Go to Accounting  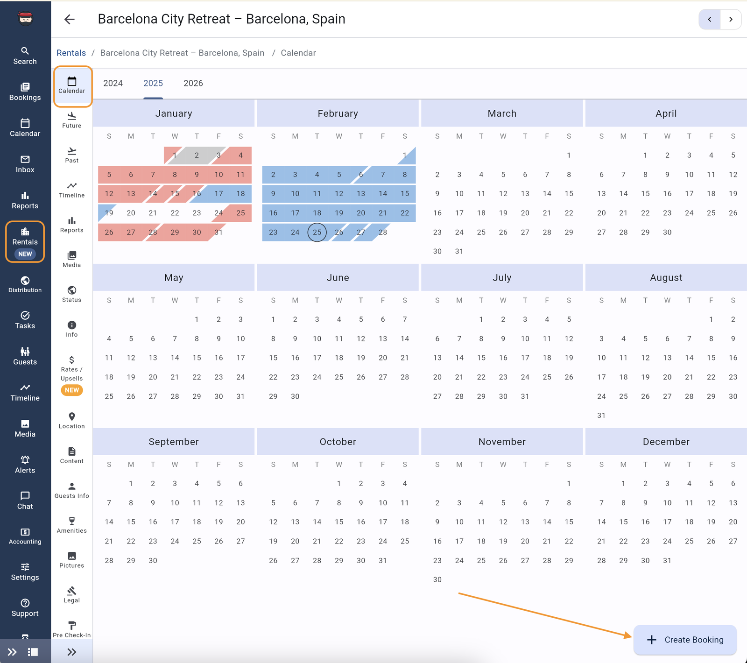point(25,536)
